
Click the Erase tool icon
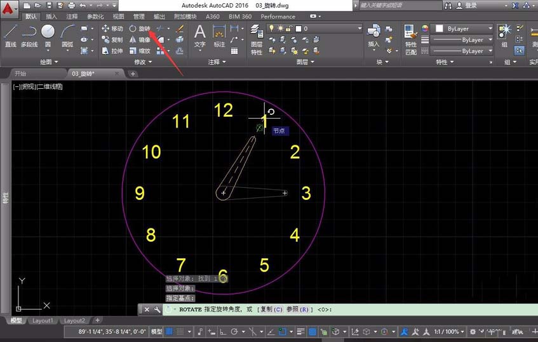(180, 29)
